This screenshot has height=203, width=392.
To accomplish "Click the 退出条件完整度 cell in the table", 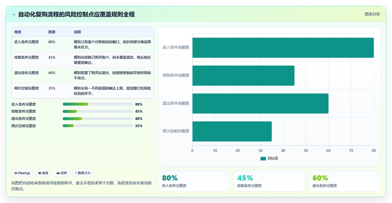I will 27,73.
